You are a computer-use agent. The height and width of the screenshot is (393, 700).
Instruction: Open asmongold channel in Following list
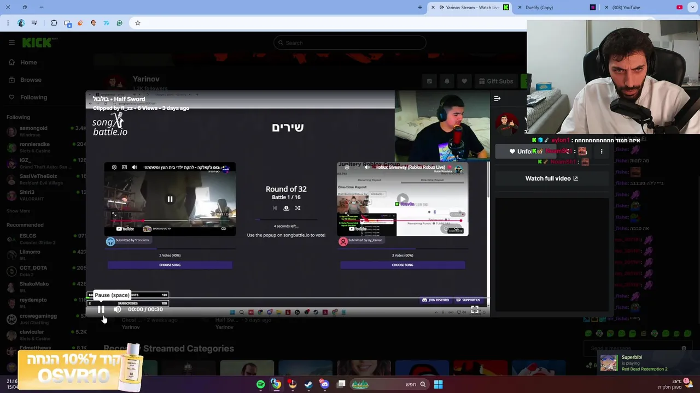pos(44,131)
